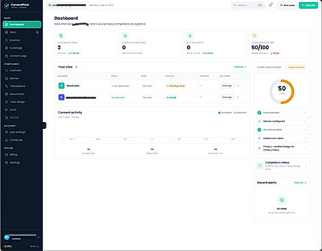The height and width of the screenshot is (251, 322).
Task: Click Manage for the Pending setup site
Action: 227,86
